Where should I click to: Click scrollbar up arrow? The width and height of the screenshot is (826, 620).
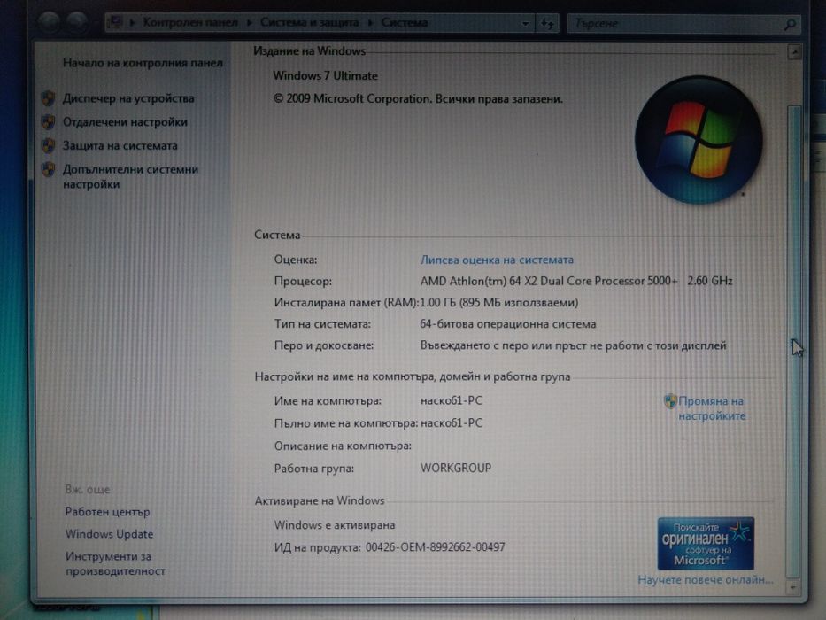click(x=794, y=52)
